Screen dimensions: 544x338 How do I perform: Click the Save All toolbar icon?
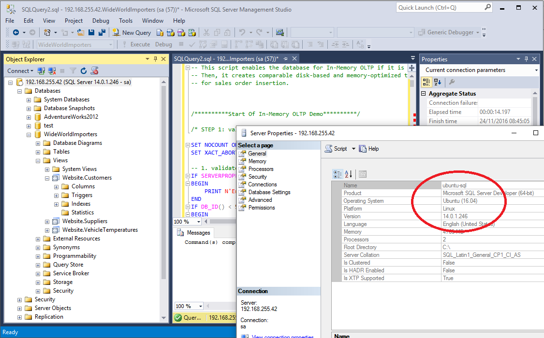(x=102, y=32)
